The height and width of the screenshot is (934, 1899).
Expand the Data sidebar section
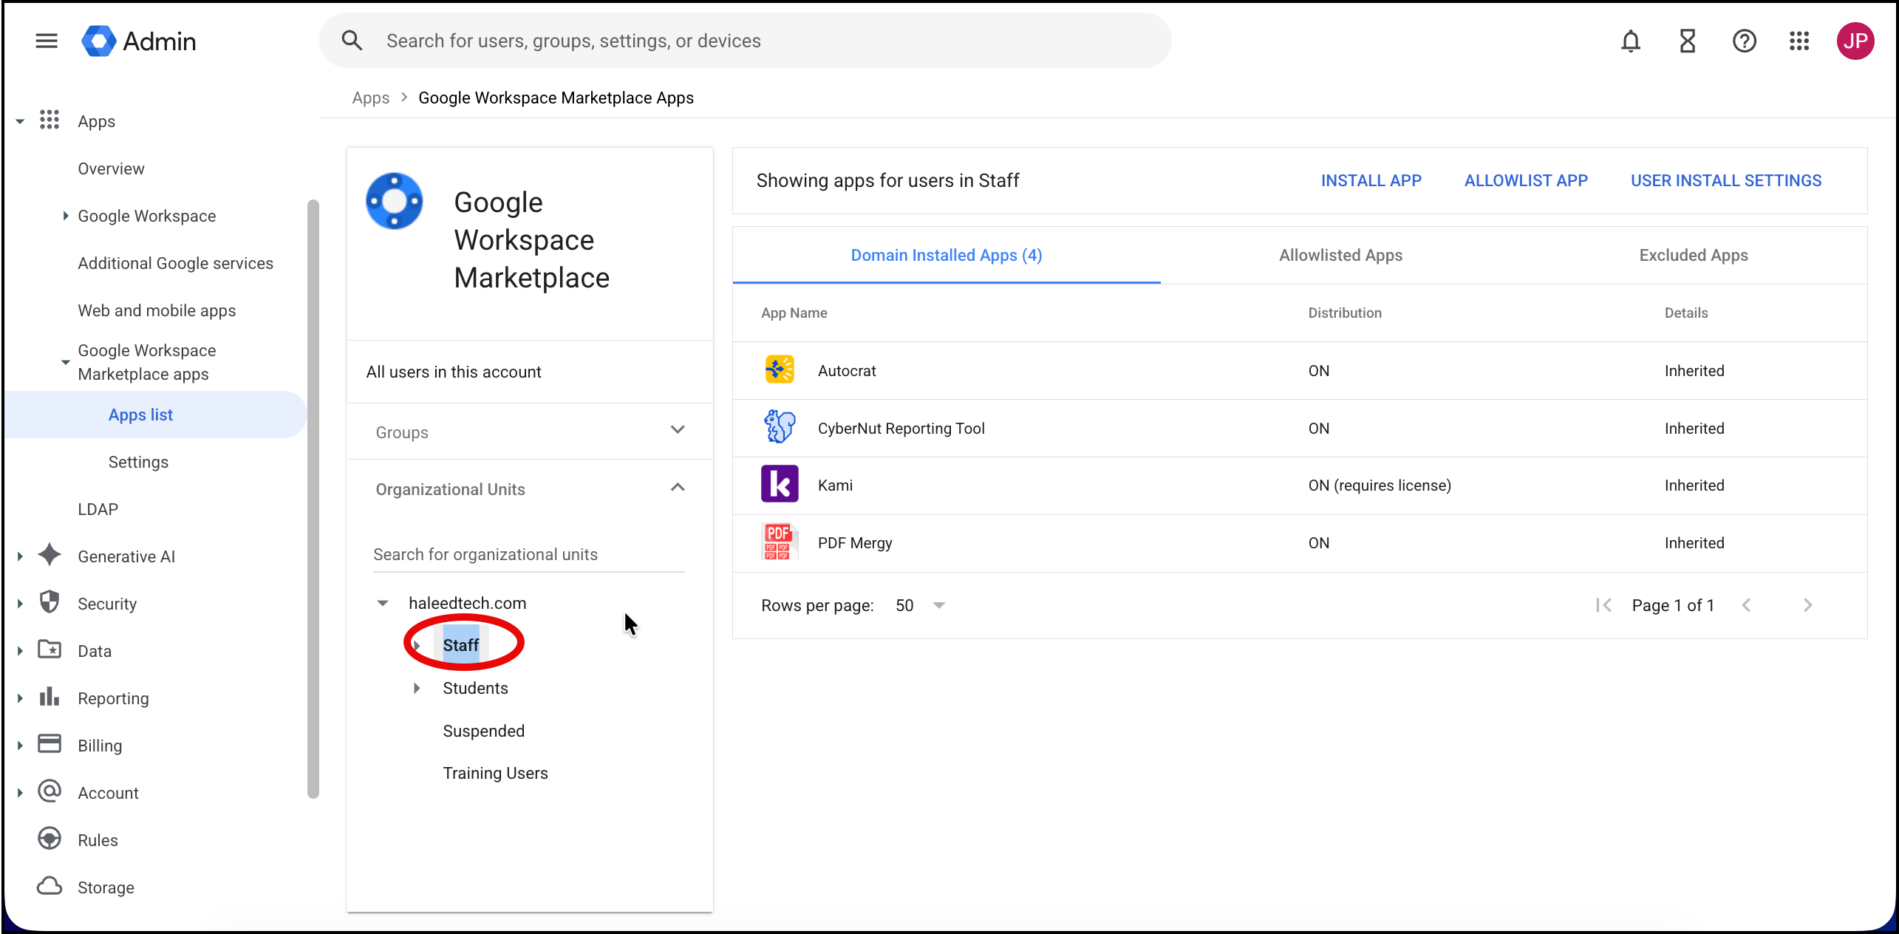pos(20,651)
